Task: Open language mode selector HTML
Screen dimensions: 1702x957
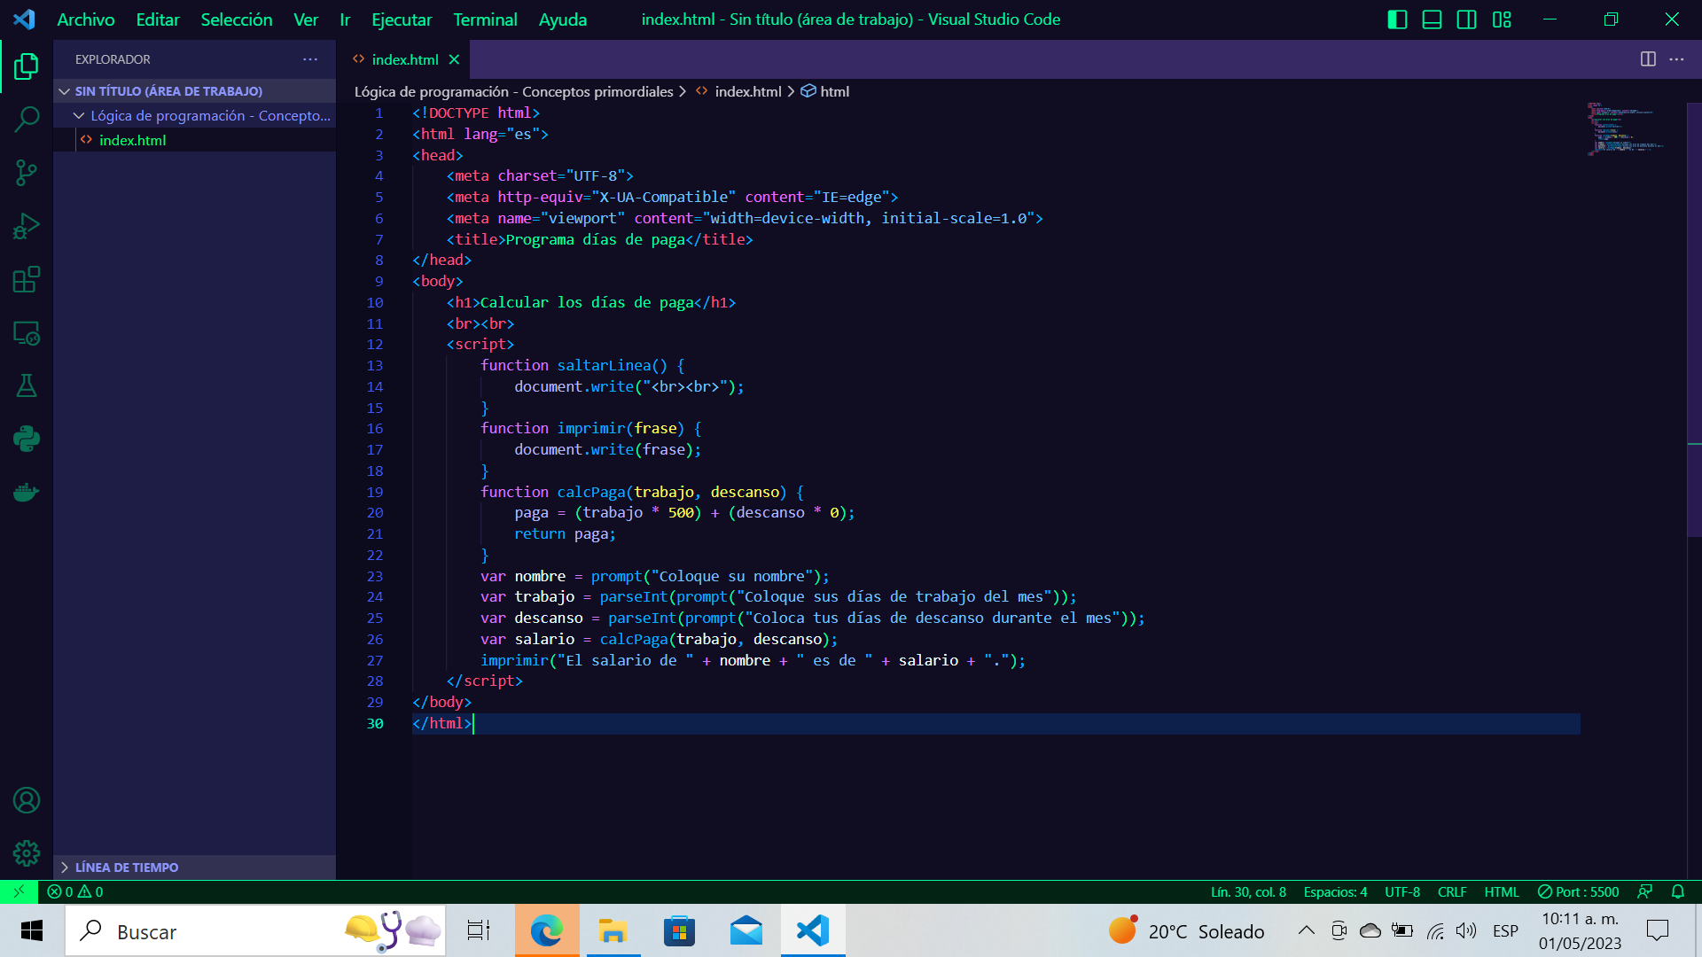Action: (x=1502, y=891)
